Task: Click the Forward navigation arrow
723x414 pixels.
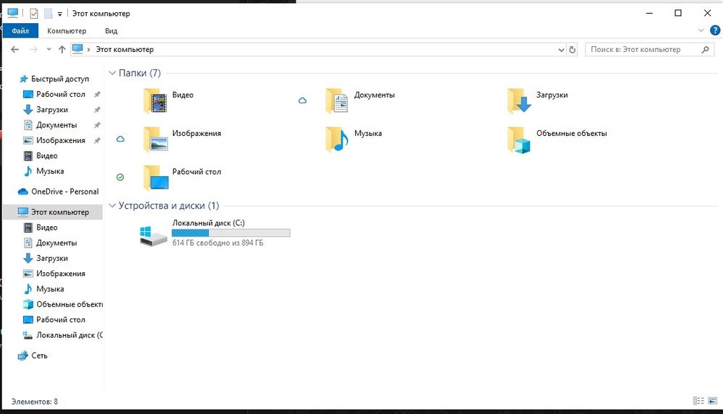Action: [x=33, y=49]
